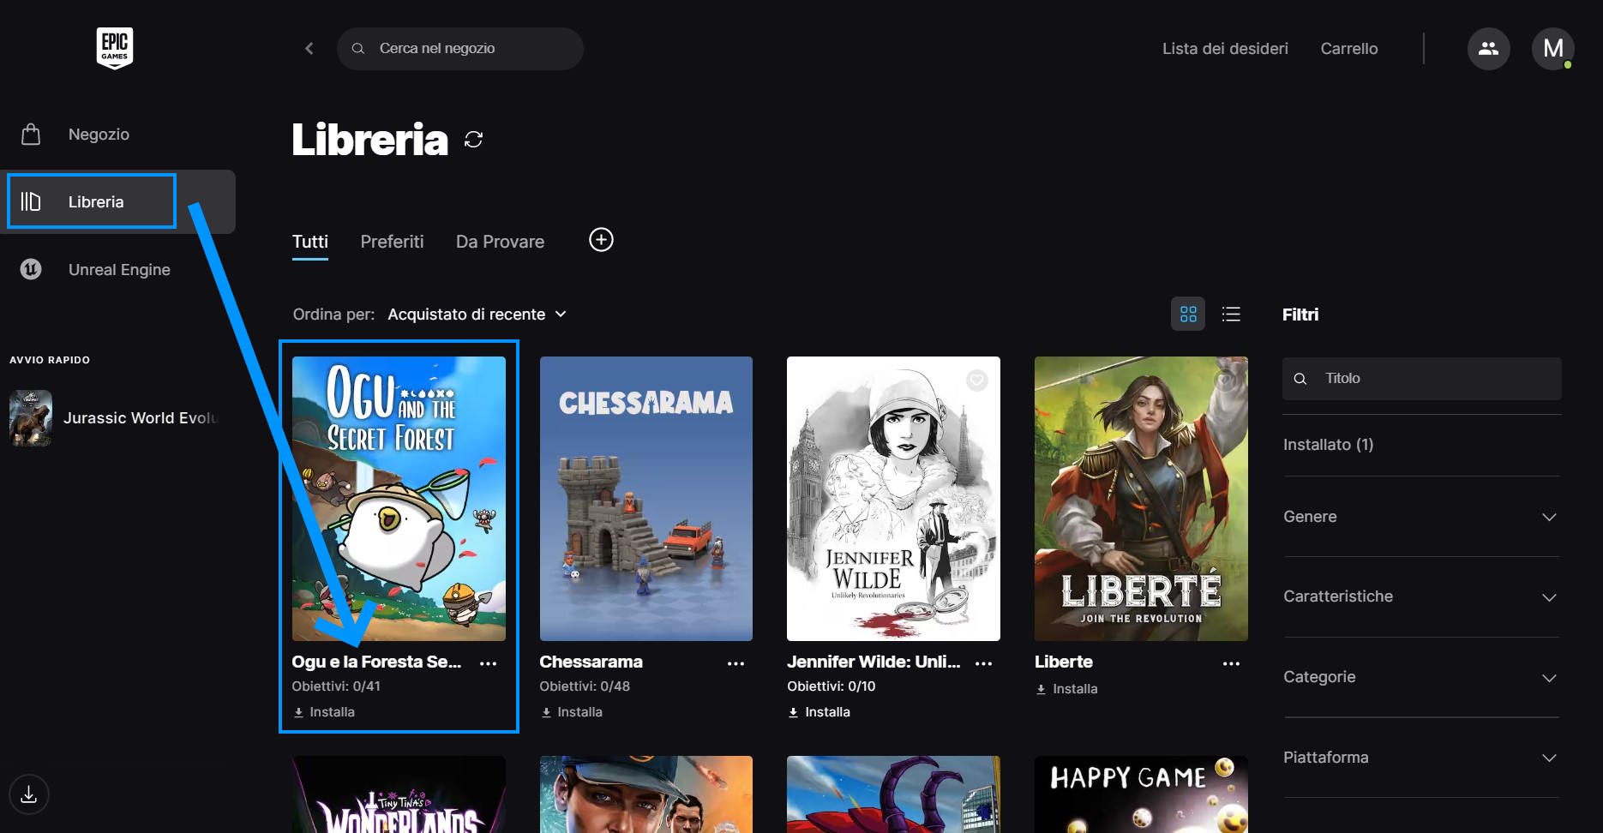Screen dimensions: 1603x833
Task: Filter by Installato (1)
Action: pos(1328,445)
